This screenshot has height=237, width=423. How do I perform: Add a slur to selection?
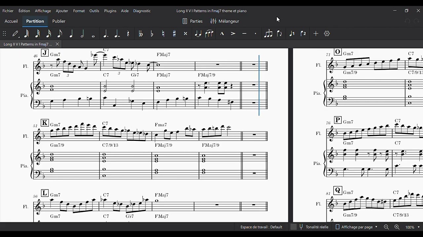[x=209, y=34]
